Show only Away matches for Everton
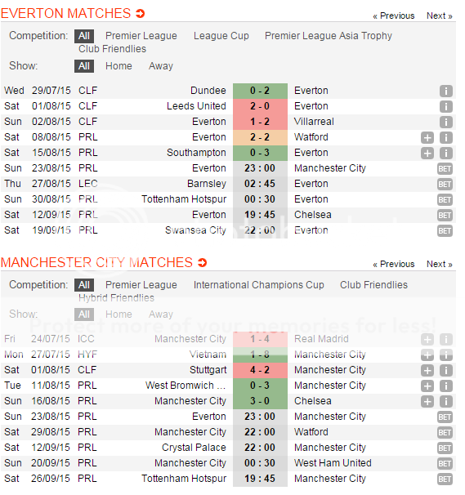 (161, 66)
